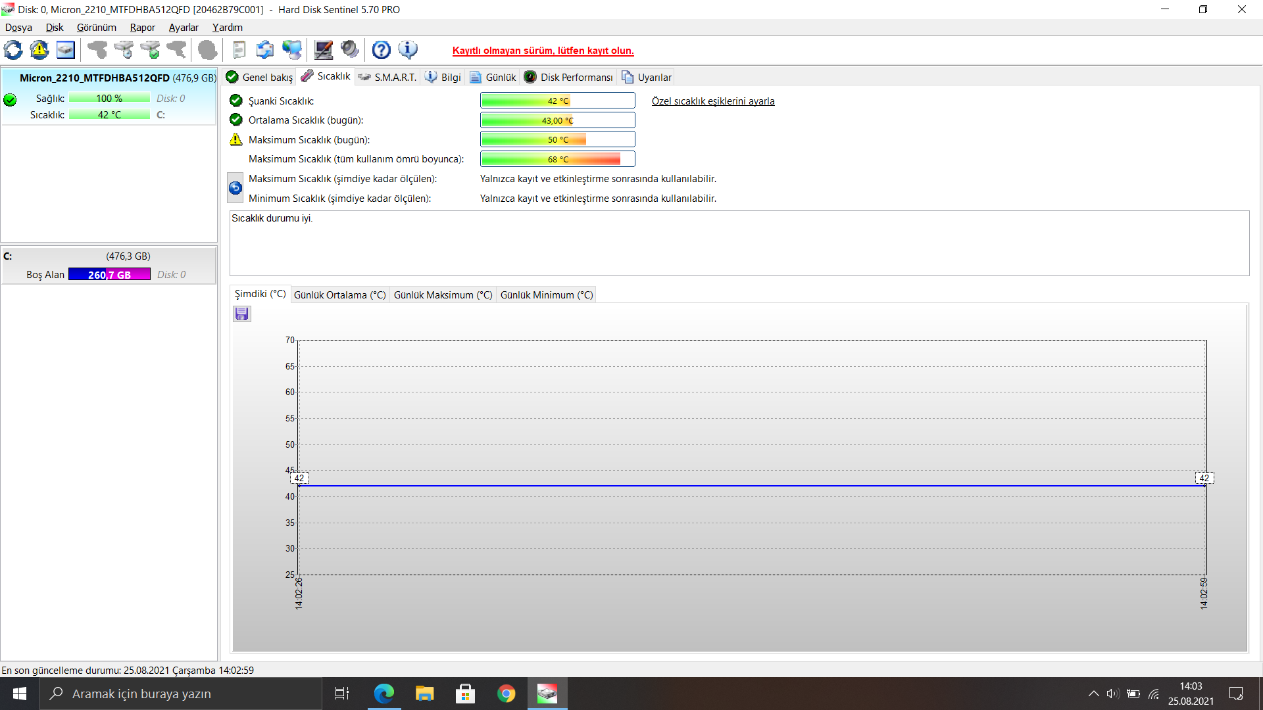Image resolution: width=1263 pixels, height=710 pixels.
Task: Open the configuration screwdriver icon
Action: (324, 50)
